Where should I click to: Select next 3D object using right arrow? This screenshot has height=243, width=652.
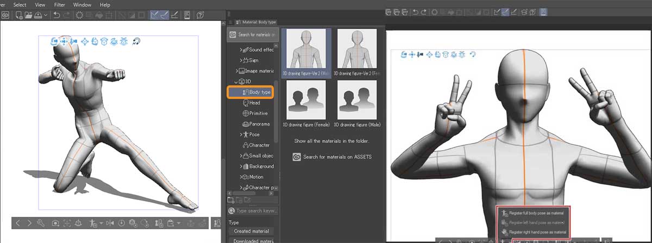coord(29,223)
